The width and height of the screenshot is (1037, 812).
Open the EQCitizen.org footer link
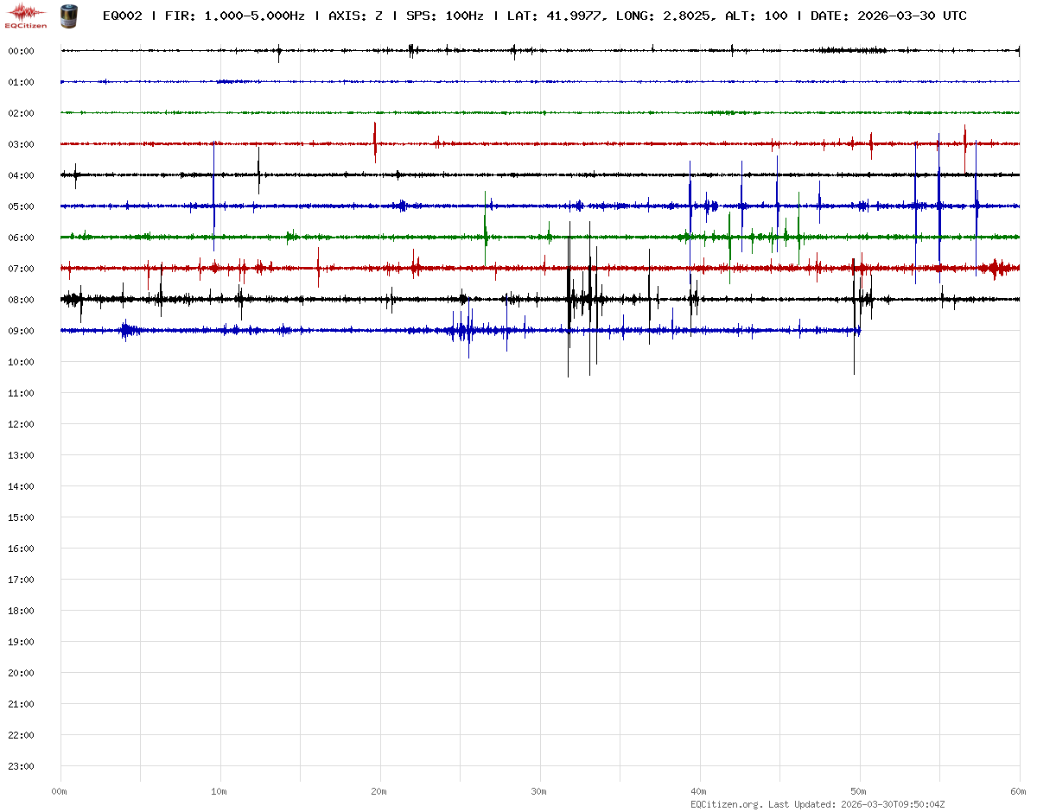pos(727,804)
